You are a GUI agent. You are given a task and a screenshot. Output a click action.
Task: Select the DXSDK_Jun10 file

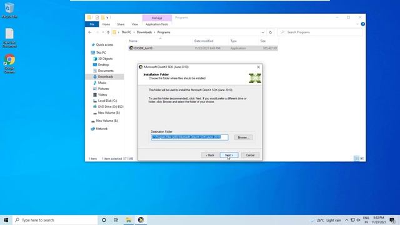[203, 48]
